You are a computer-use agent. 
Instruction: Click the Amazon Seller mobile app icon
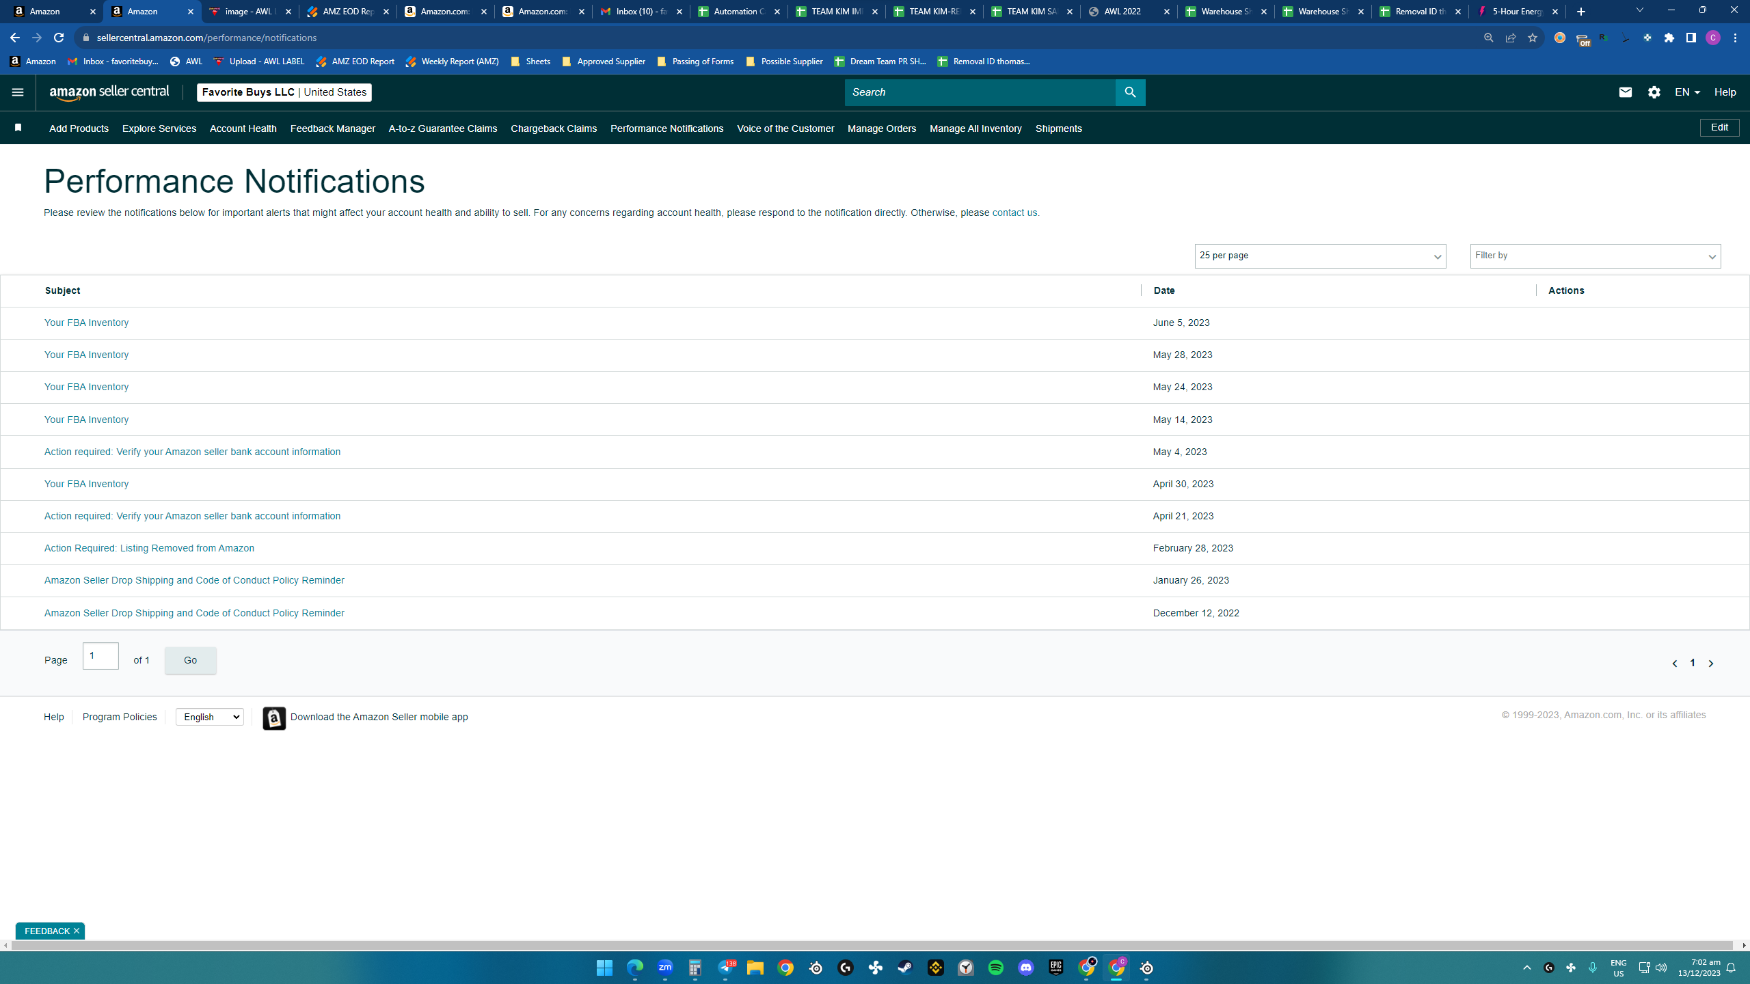click(x=274, y=717)
